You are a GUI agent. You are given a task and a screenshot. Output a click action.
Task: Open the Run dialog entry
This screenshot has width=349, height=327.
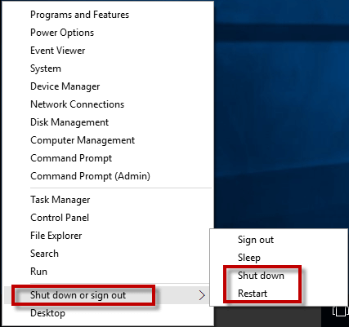[38, 272]
